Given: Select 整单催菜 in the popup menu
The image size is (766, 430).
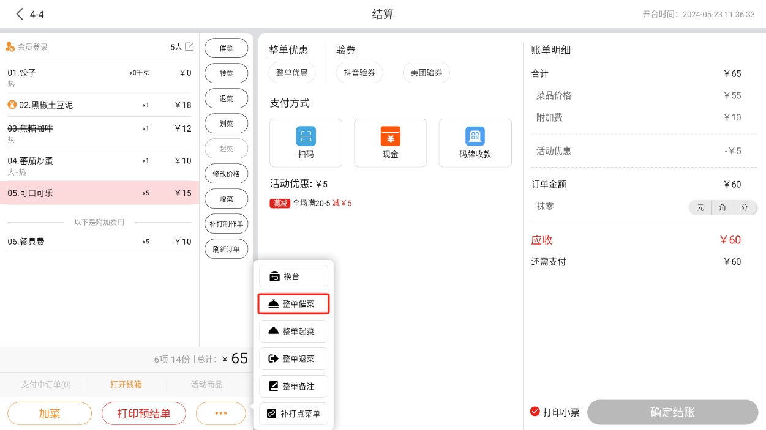Looking at the screenshot, I should (x=293, y=304).
